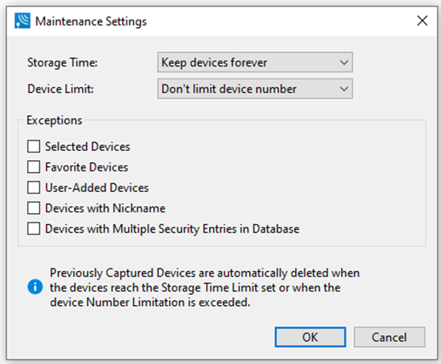
Task: Check the box beside Multiple Security Entries
Action: click(33, 228)
